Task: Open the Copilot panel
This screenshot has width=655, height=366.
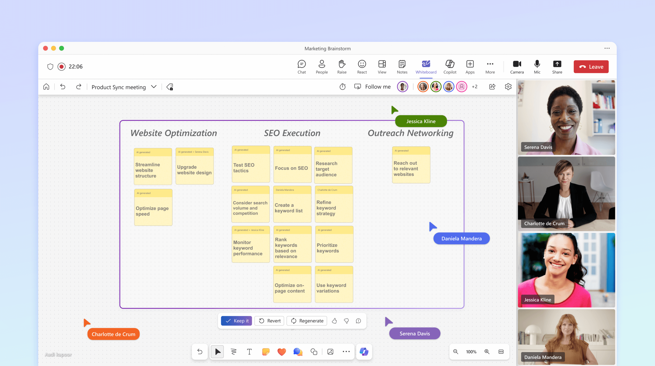Action: click(450, 66)
